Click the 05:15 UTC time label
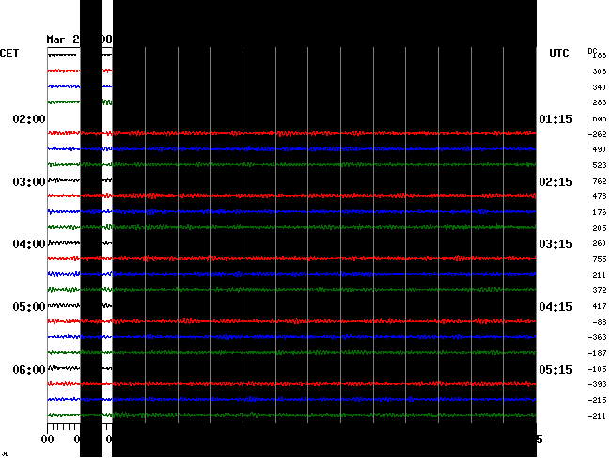Image resolution: width=611 pixels, height=464 pixels. pos(556,369)
